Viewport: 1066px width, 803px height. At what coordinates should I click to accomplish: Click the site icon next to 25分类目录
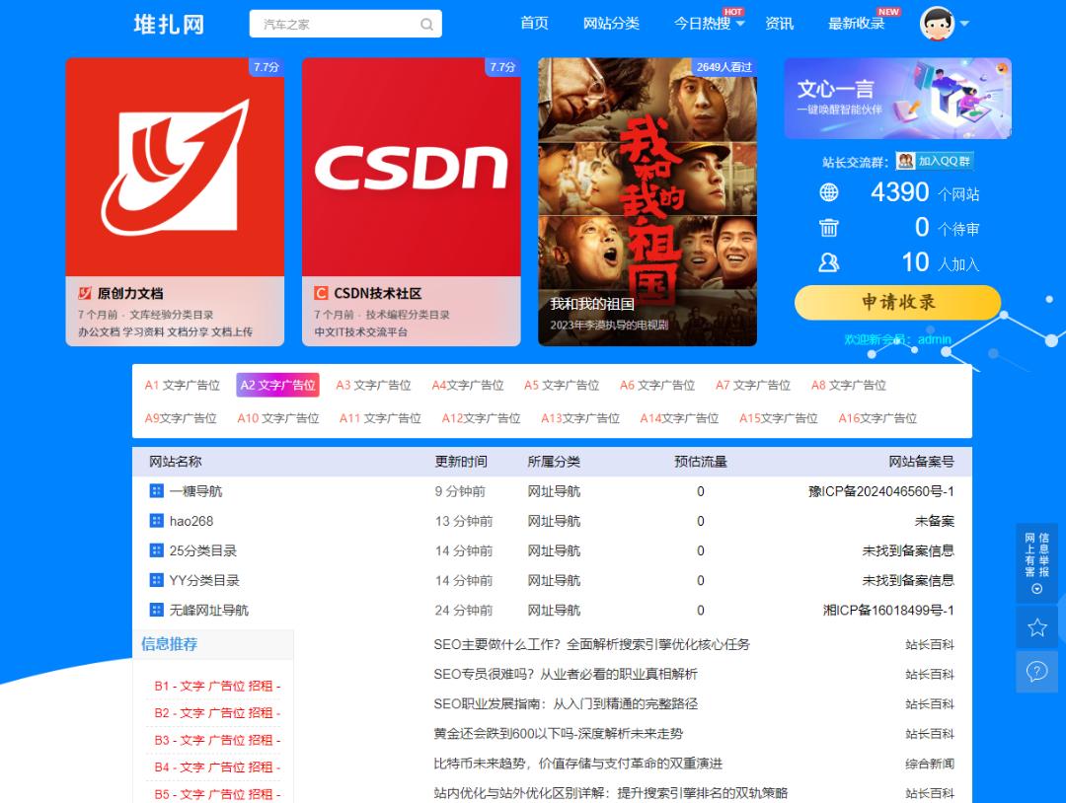pos(156,550)
